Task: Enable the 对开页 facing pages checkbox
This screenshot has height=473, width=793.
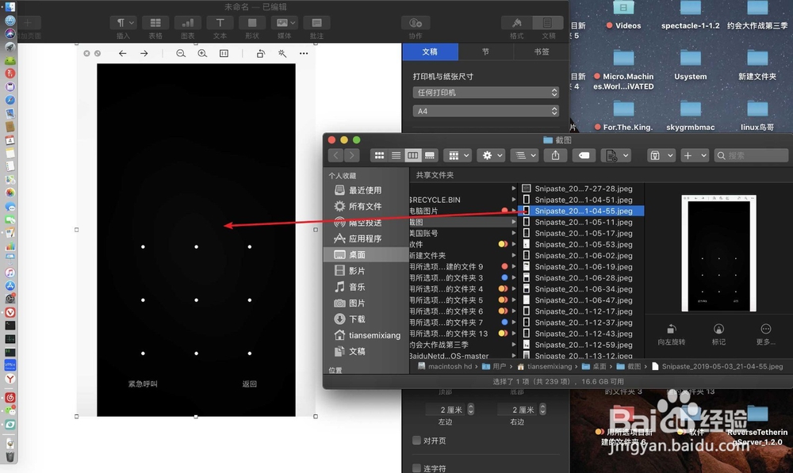Action: click(x=415, y=441)
